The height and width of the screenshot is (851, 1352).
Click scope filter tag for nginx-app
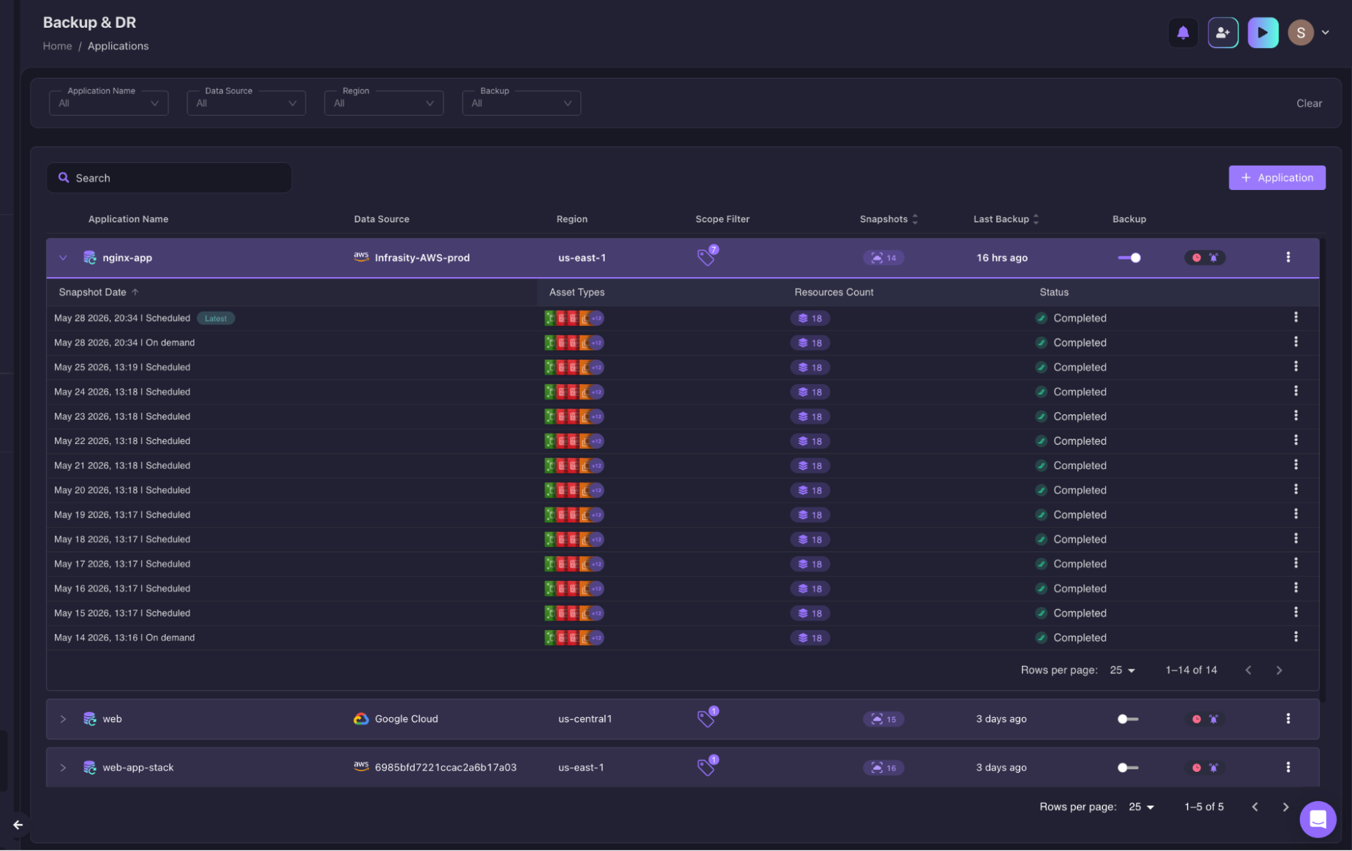point(707,256)
